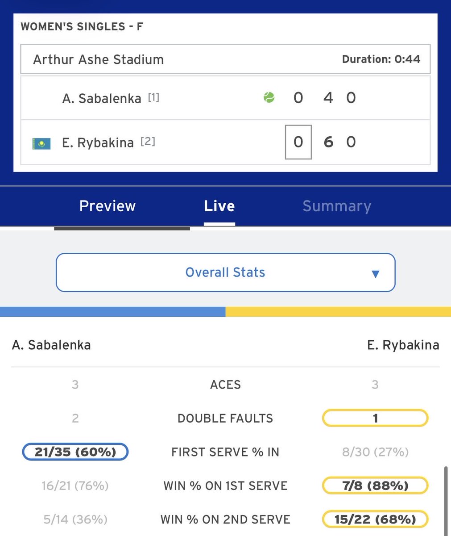Image resolution: width=451 pixels, height=536 pixels.
Task: Click the dark horizontal scroll indicator under Preview
Action: [122, 228]
